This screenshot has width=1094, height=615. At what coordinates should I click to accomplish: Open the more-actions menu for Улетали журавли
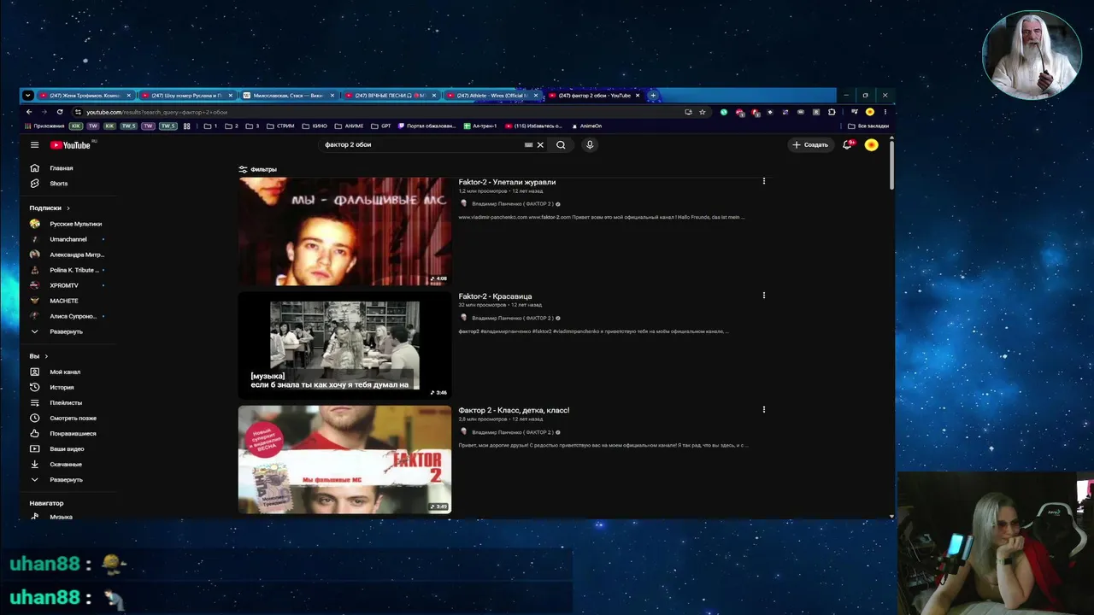point(764,181)
